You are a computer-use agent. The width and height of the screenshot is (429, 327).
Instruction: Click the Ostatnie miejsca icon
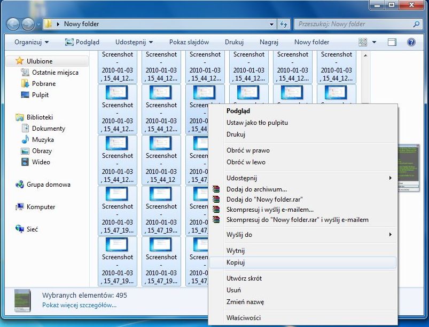click(25, 72)
